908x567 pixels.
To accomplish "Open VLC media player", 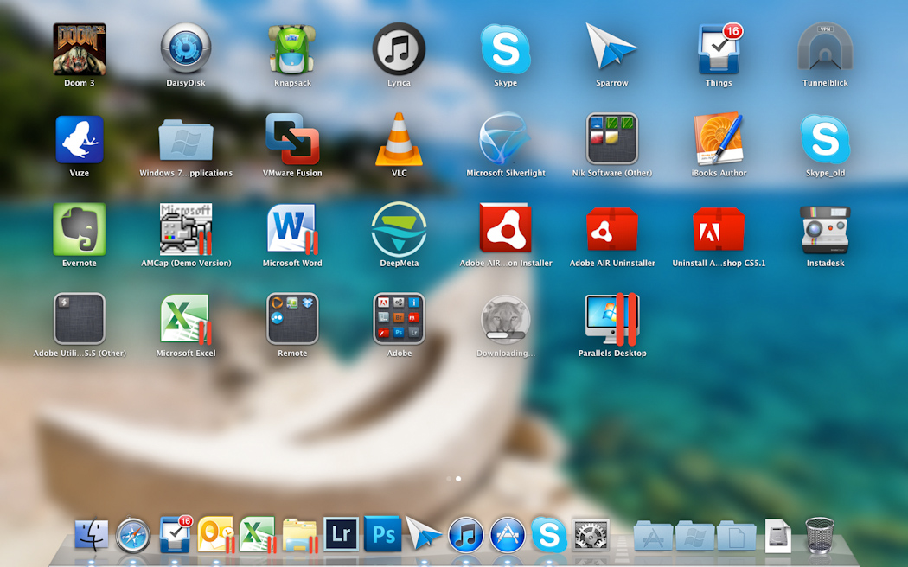I will [x=399, y=139].
